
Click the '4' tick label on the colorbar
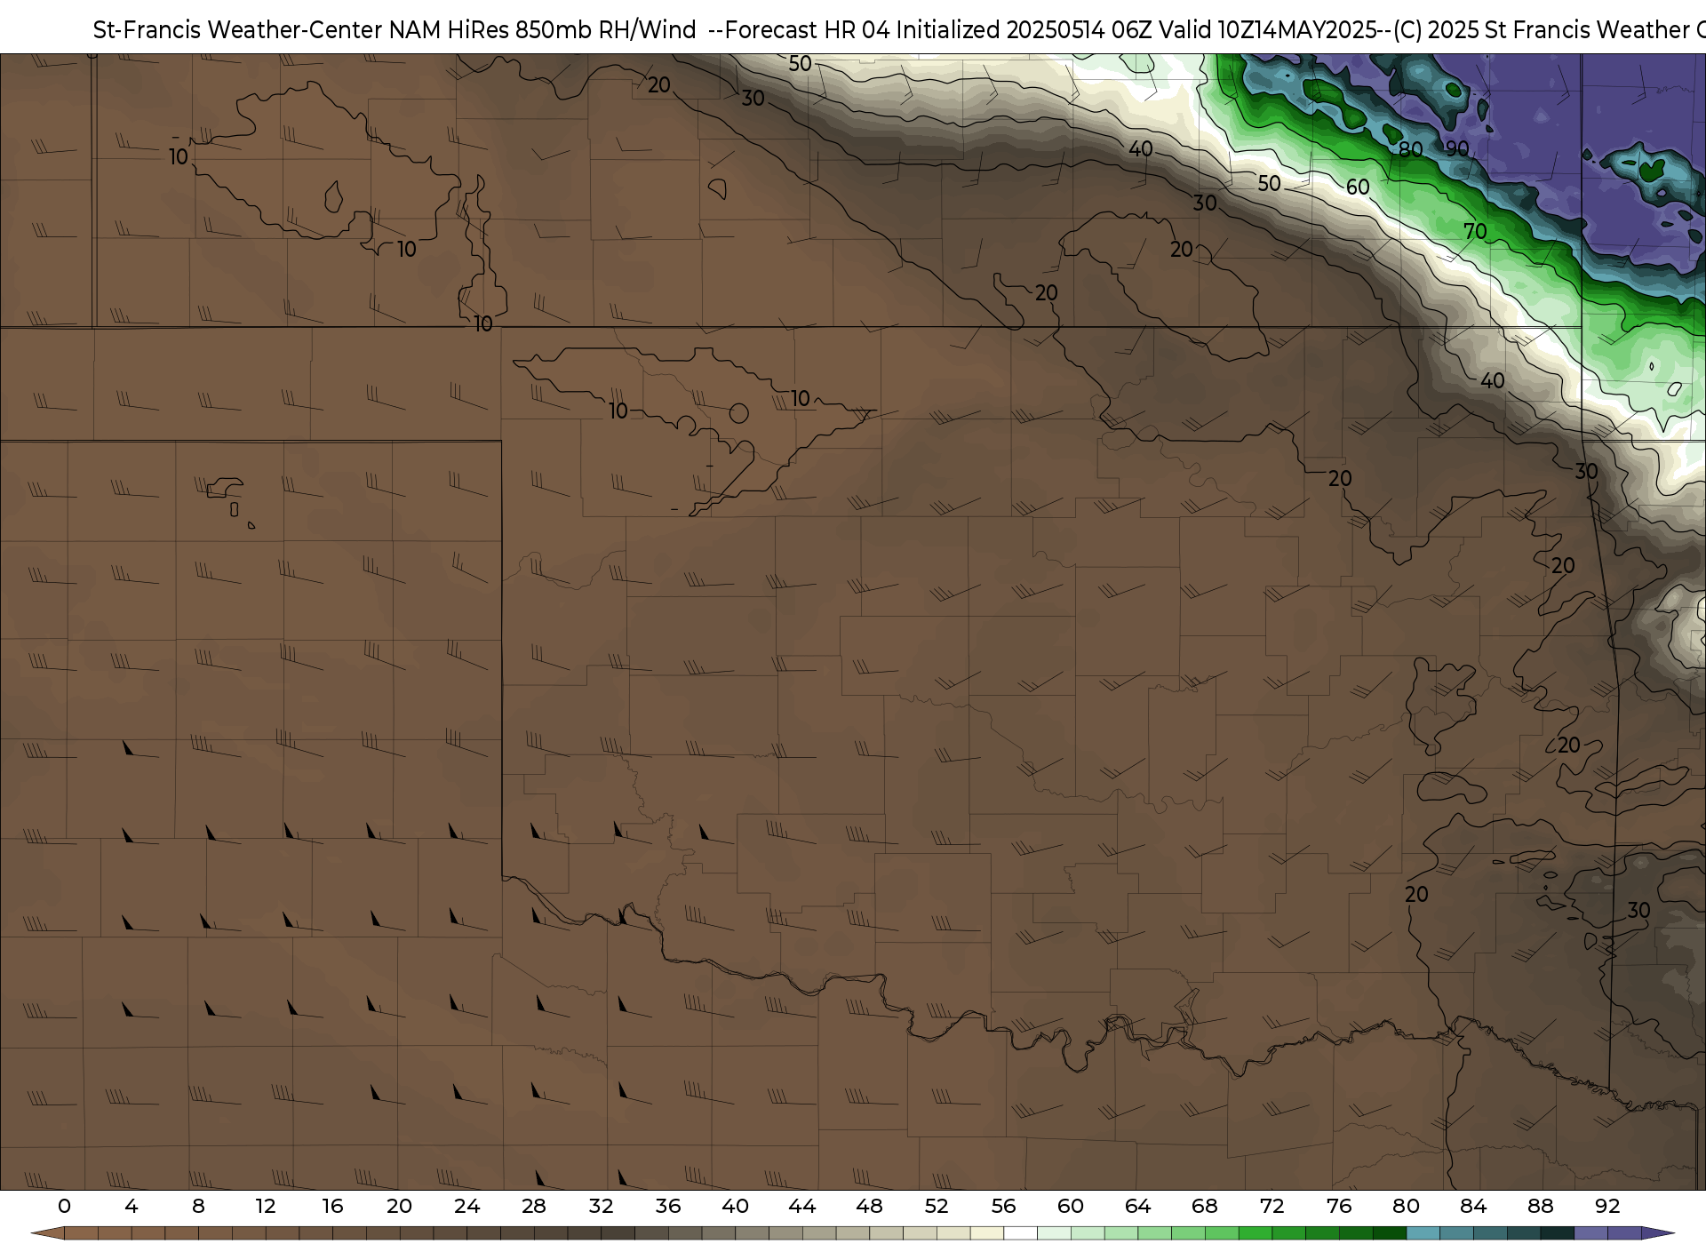coord(132,1206)
